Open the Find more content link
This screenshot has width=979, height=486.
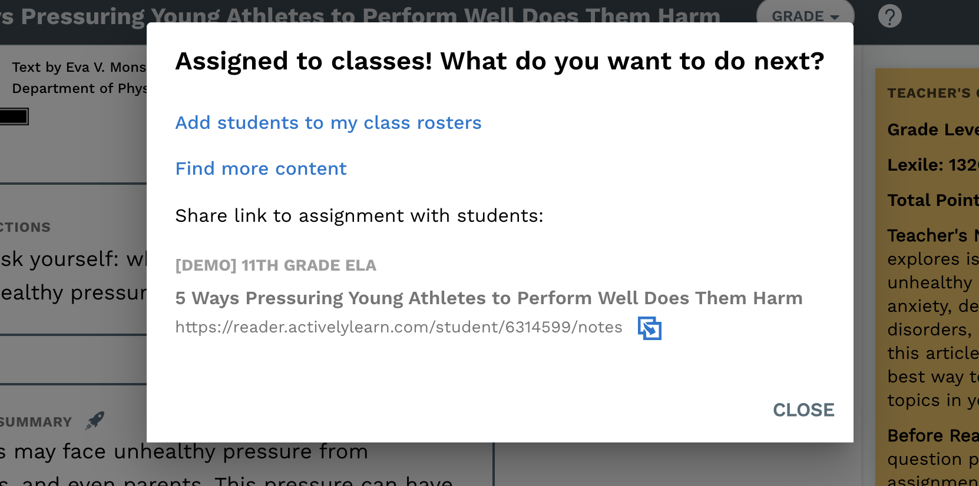(261, 168)
